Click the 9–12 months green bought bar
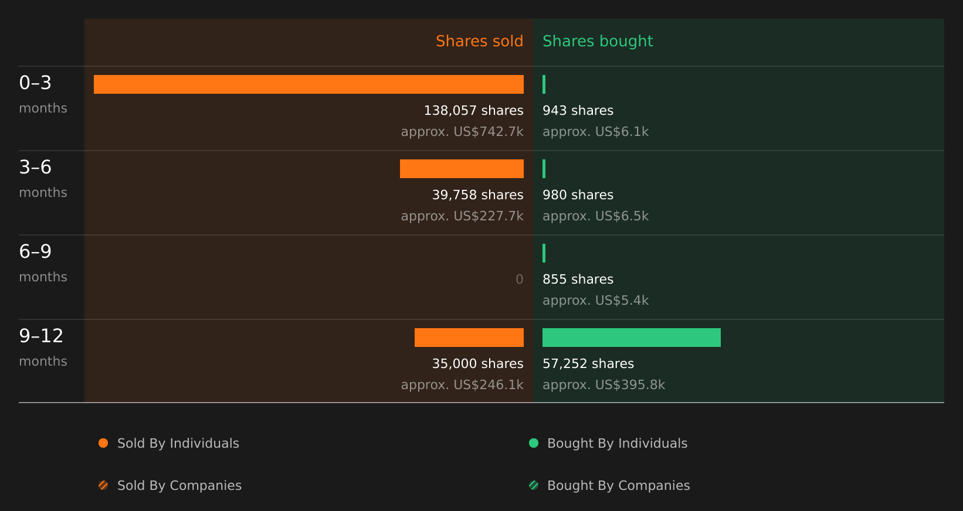 pyautogui.click(x=632, y=338)
